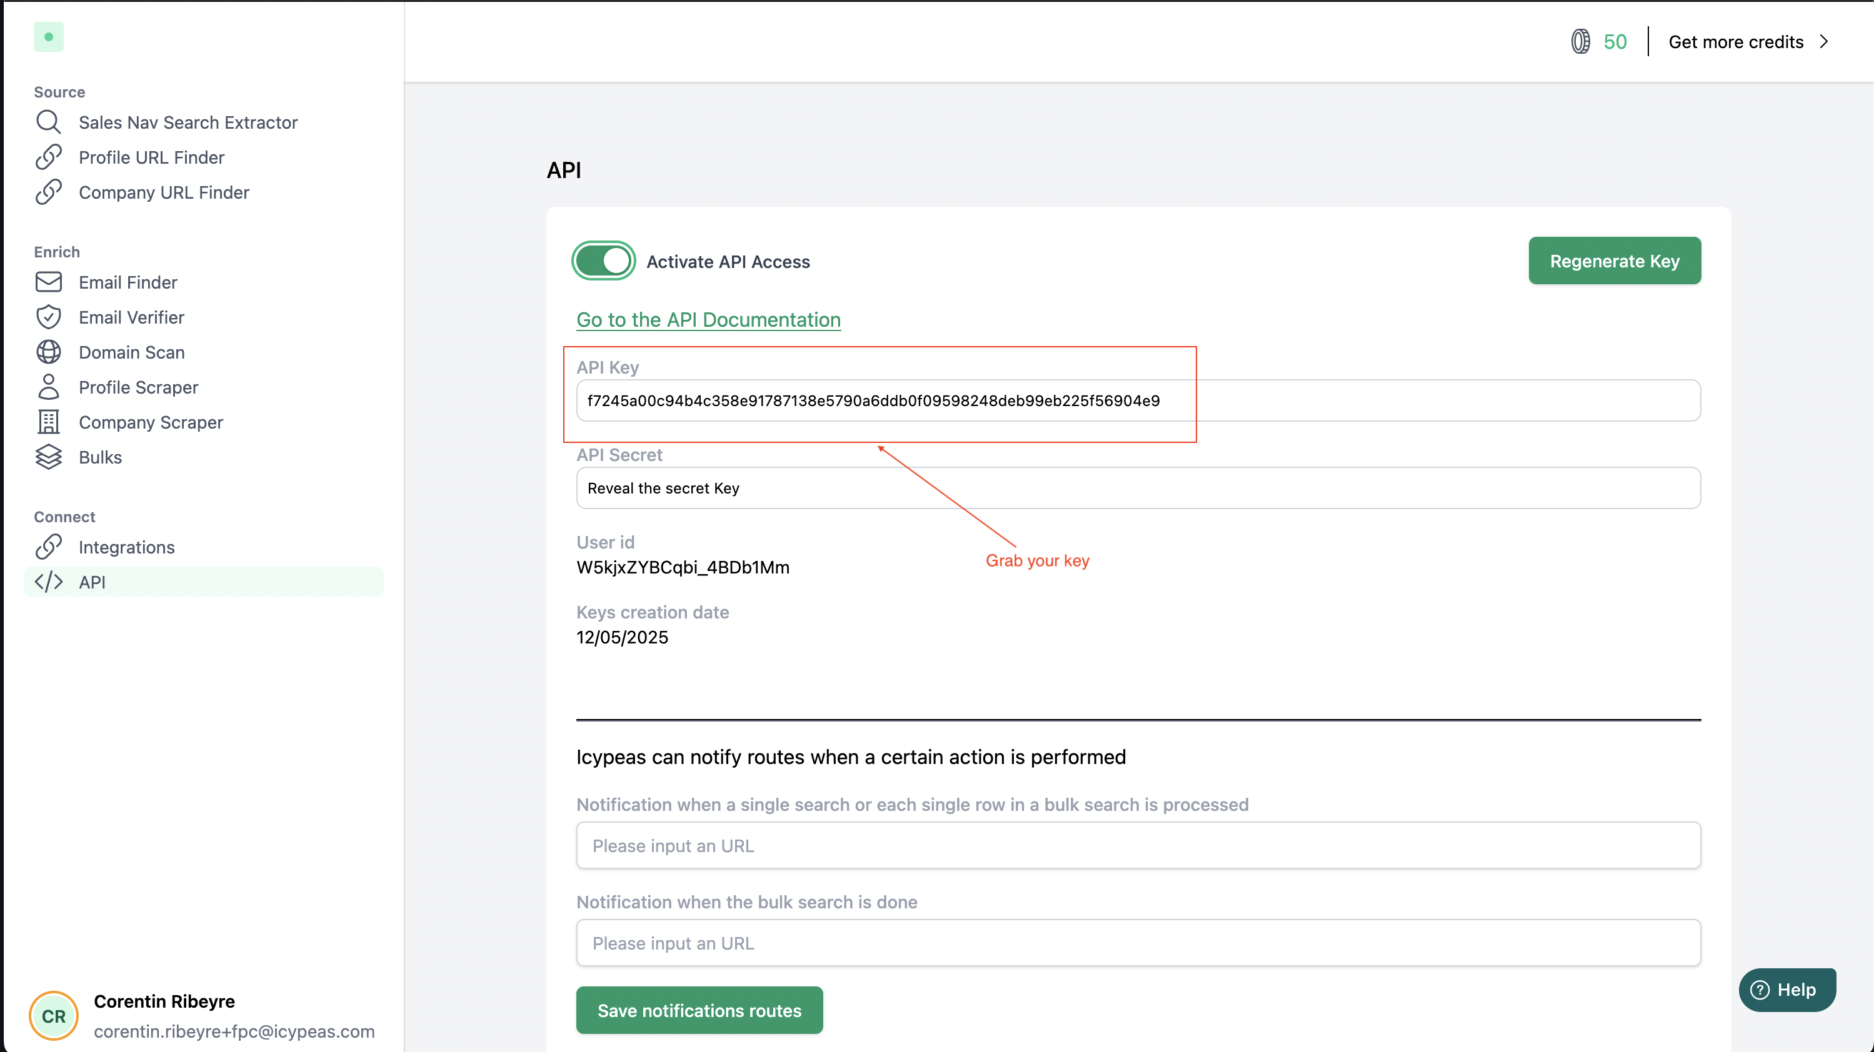Go to Bulks page

click(x=101, y=457)
